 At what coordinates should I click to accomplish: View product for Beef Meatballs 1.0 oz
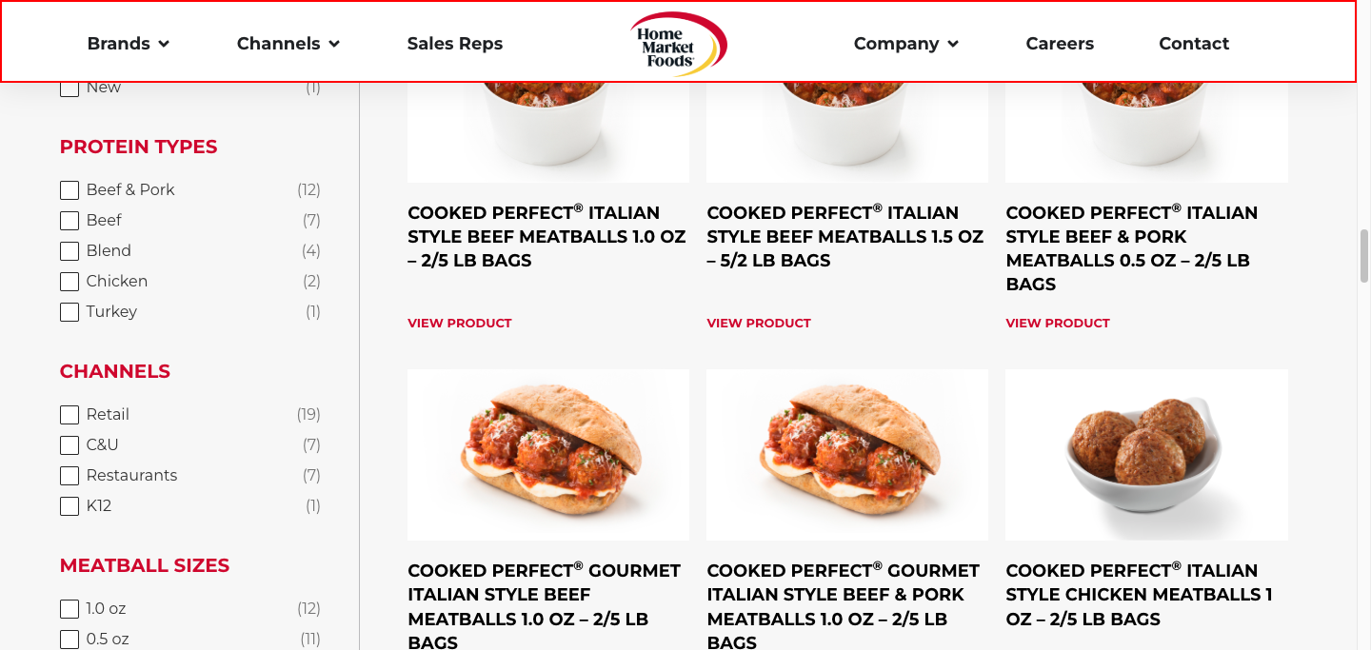[x=460, y=324]
